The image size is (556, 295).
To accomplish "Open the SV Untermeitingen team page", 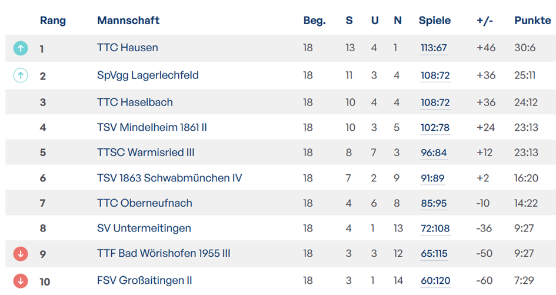I will 144,228.
